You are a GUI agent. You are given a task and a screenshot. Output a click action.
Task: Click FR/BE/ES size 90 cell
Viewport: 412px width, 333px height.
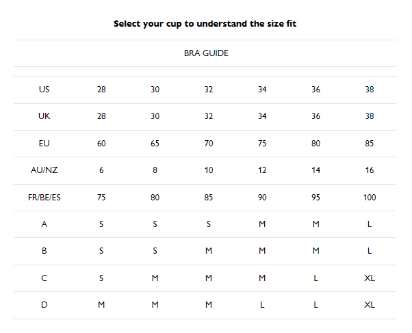point(262,198)
